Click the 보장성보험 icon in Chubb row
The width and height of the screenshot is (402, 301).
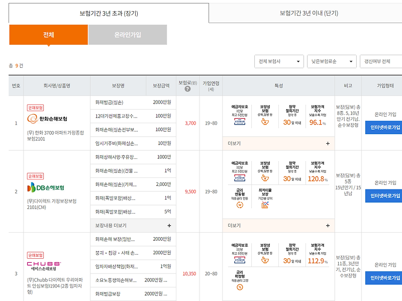[265, 254]
